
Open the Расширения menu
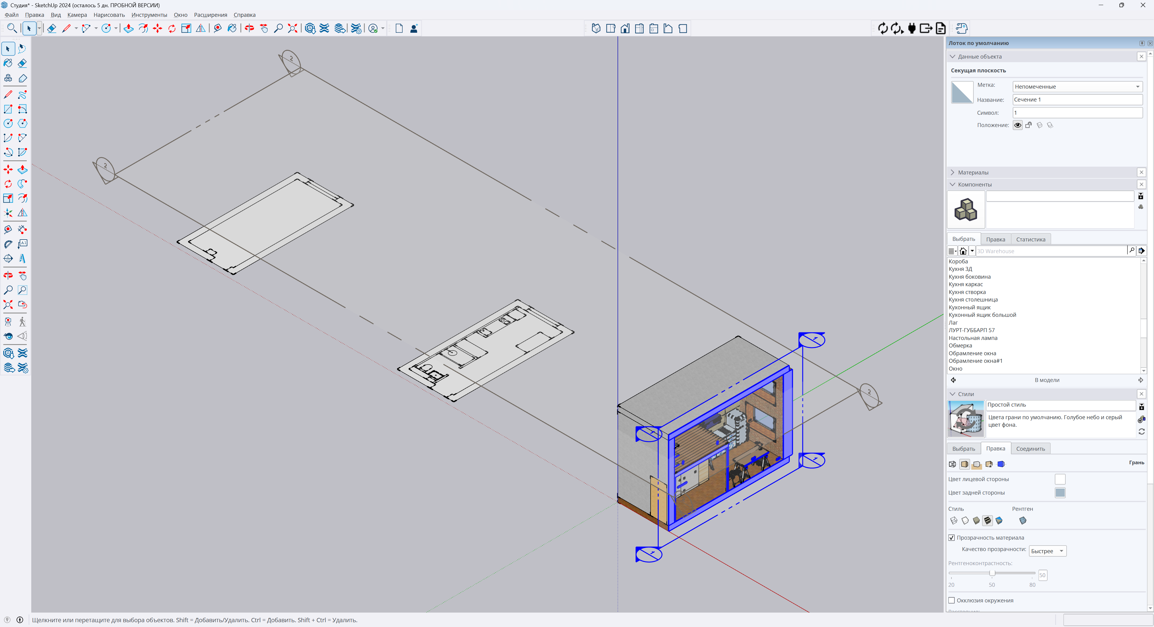210,15
